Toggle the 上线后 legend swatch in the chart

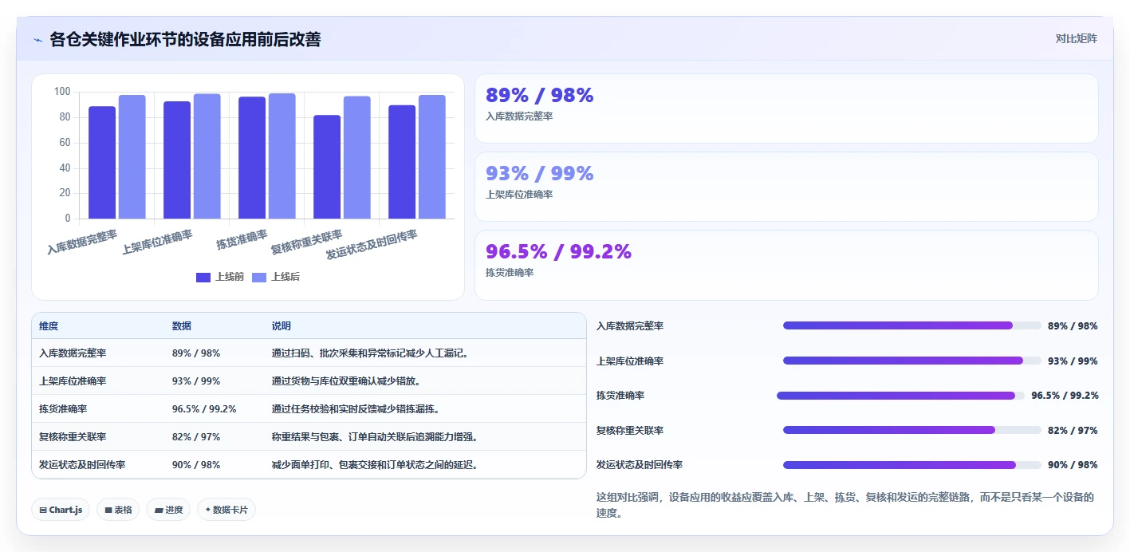point(259,278)
